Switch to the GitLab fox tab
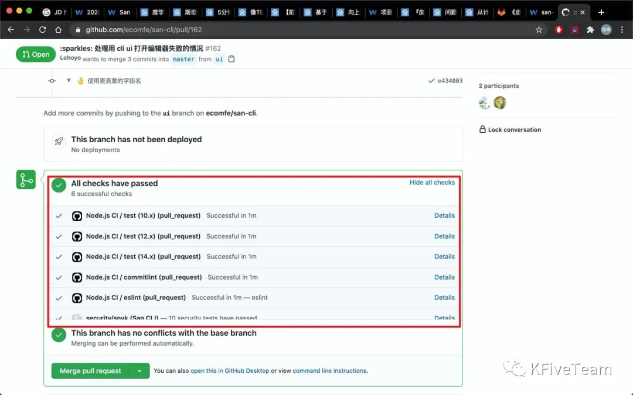The image size is (633, 395). tap(511, 12)
